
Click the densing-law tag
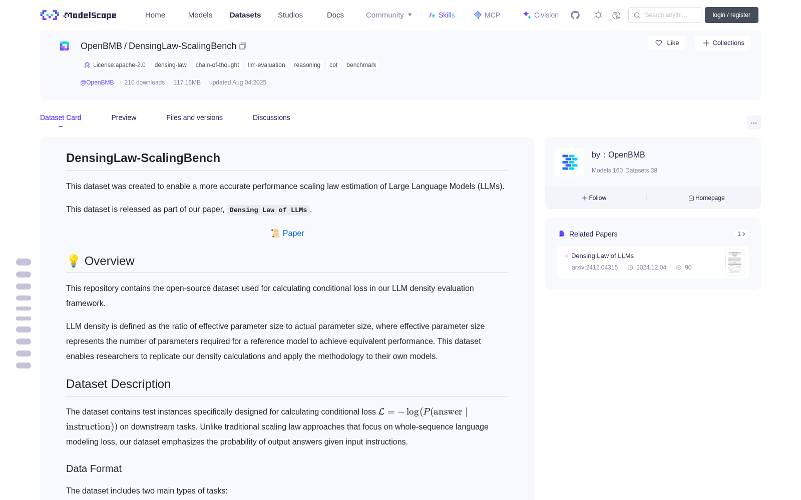(171, 65)
